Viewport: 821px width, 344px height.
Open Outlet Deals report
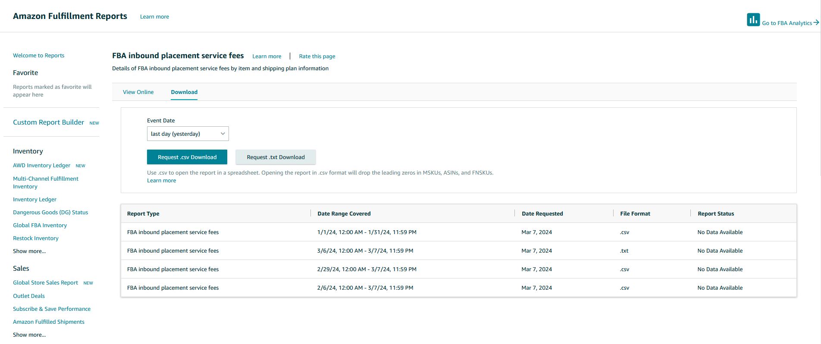click(29, 296)
